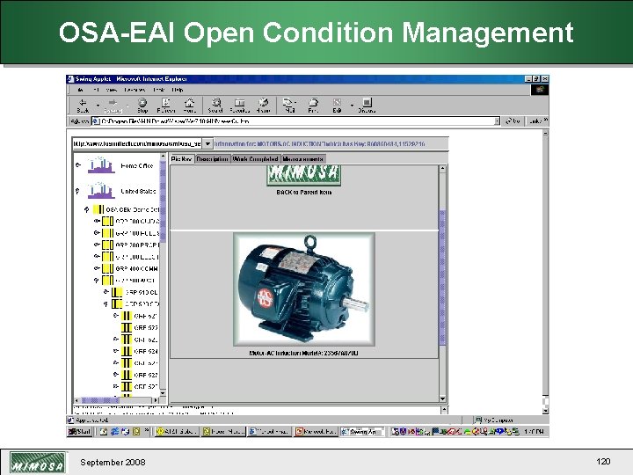The image size is (633, 475).
Task: Expand the GRP 524 tree node
Action: tap(116, 351)
